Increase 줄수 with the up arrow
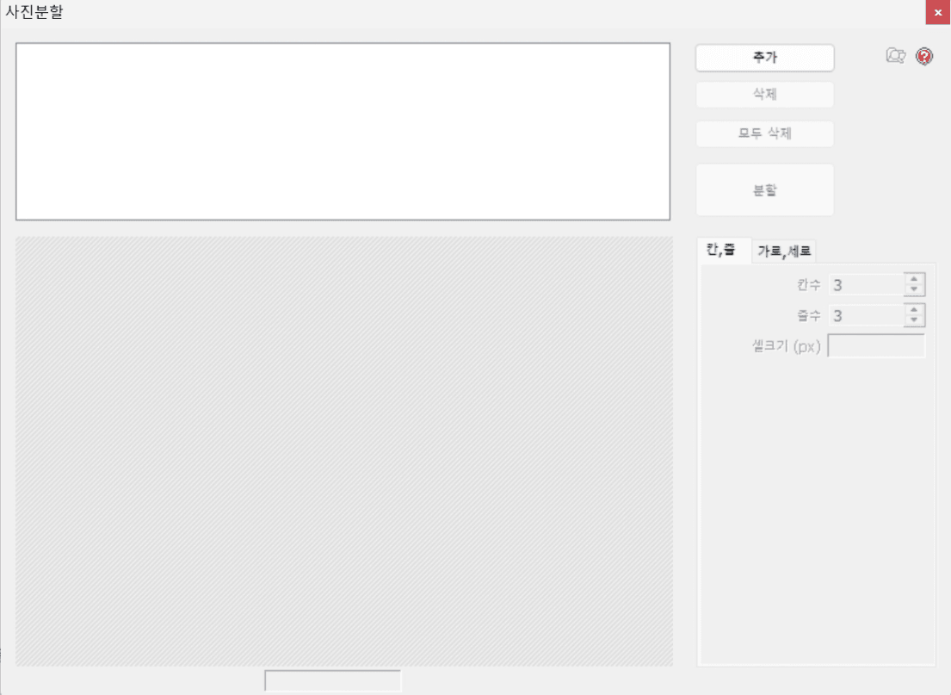Image resolution: width=951 pixels, height=695 pixels. (914, 310)
